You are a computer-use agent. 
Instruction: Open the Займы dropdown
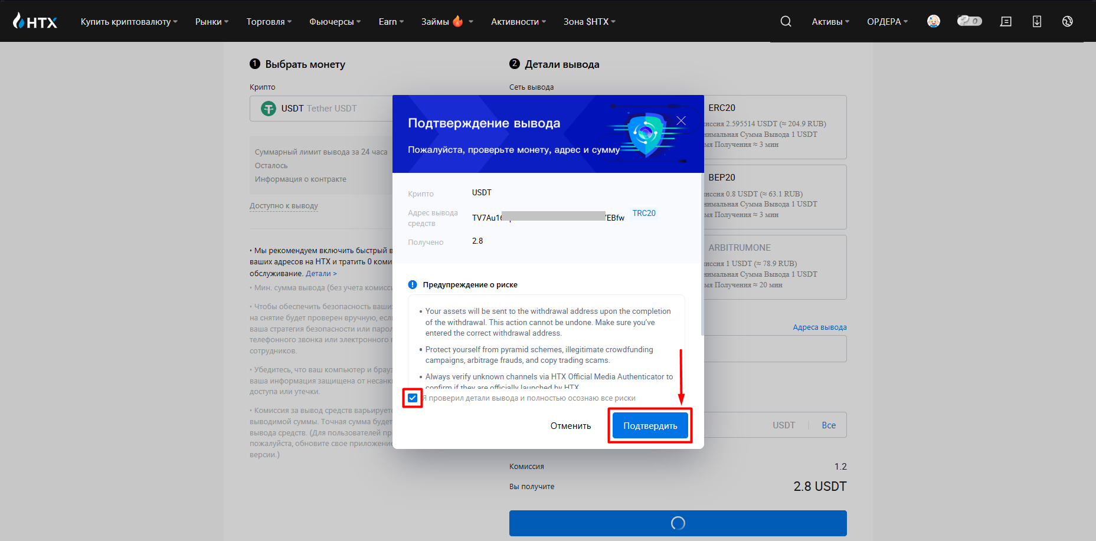tap(447, 21)
